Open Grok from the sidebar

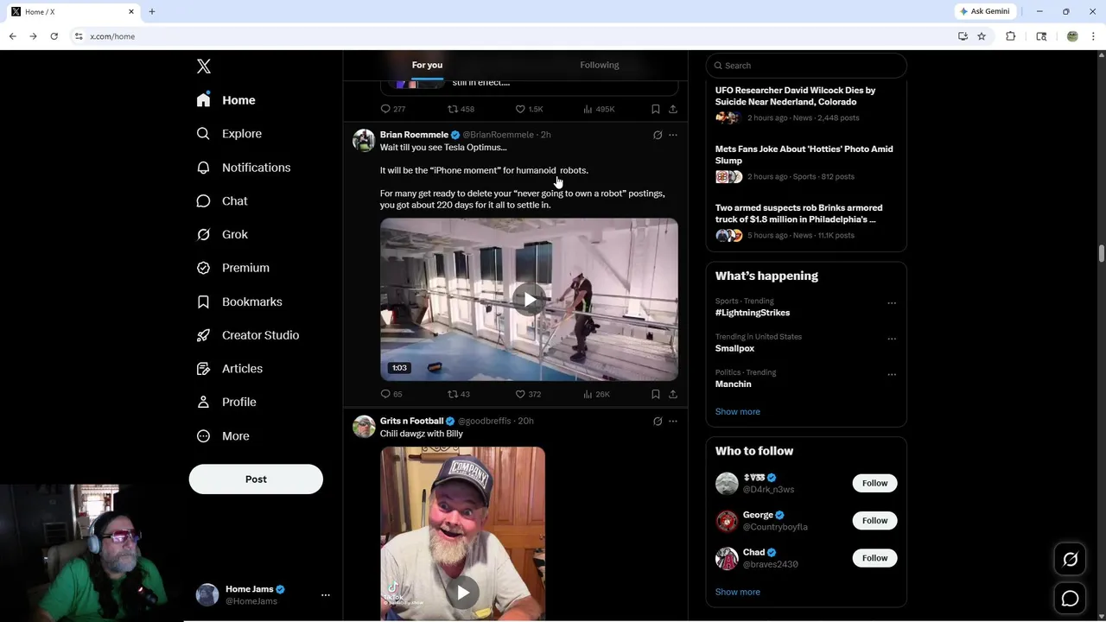(222, 235)
